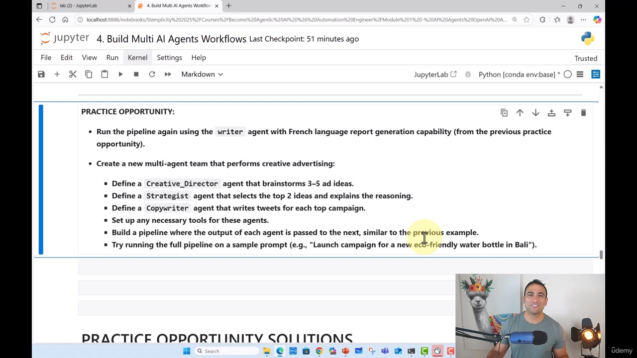This screenshot has height=358, width=637.
Task: Move the active cell up
Action: 520,113
